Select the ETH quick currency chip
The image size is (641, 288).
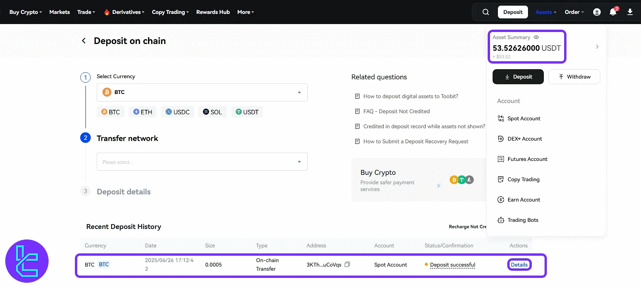(143, 112)
